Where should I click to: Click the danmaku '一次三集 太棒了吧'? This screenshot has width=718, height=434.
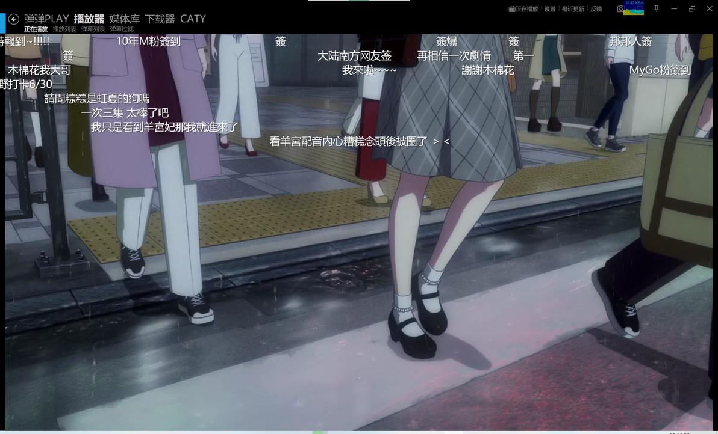pyautogui.click(x=125, y=113)
